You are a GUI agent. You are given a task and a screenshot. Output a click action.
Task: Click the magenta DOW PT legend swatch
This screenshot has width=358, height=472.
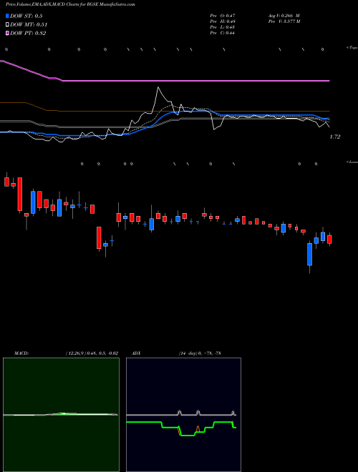pyautogui.click(x=7, y=33)
